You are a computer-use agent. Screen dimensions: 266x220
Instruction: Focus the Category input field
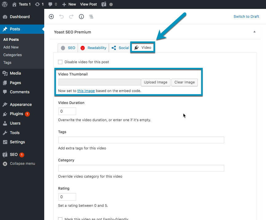click(x=141, y=168)
